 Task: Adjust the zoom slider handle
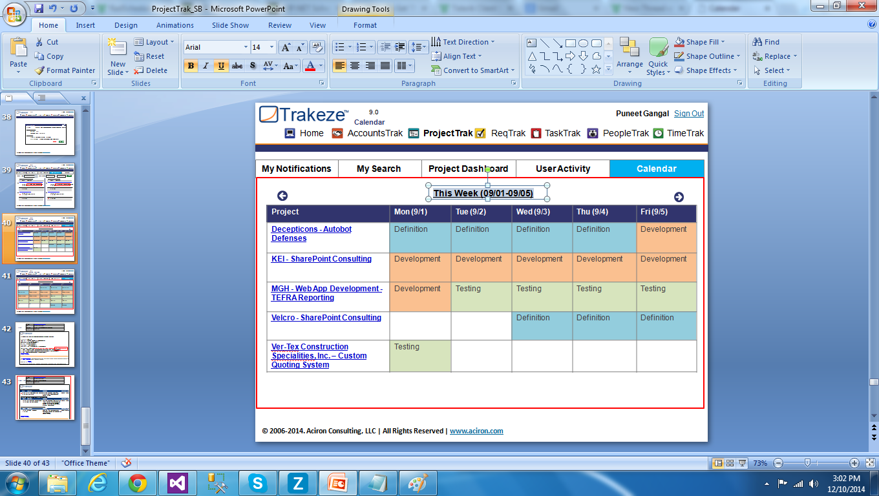[807, 462]
